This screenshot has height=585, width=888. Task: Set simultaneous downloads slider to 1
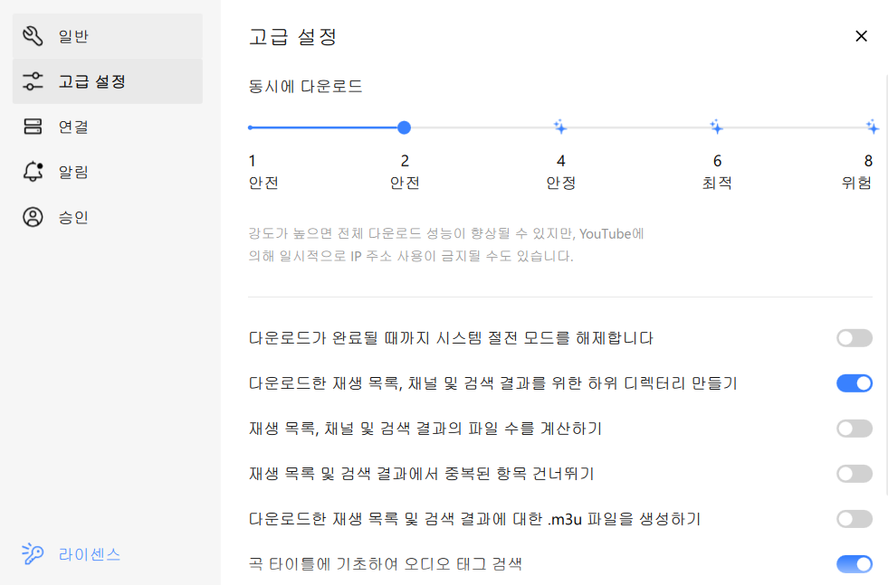(x=251, y=127)
